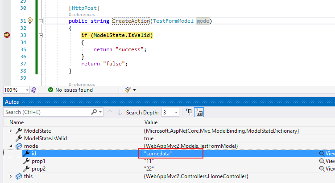335x183 pixels.
Task: Click the 0 references CodeLens above CreateAction
Action: tap(82, 15)
